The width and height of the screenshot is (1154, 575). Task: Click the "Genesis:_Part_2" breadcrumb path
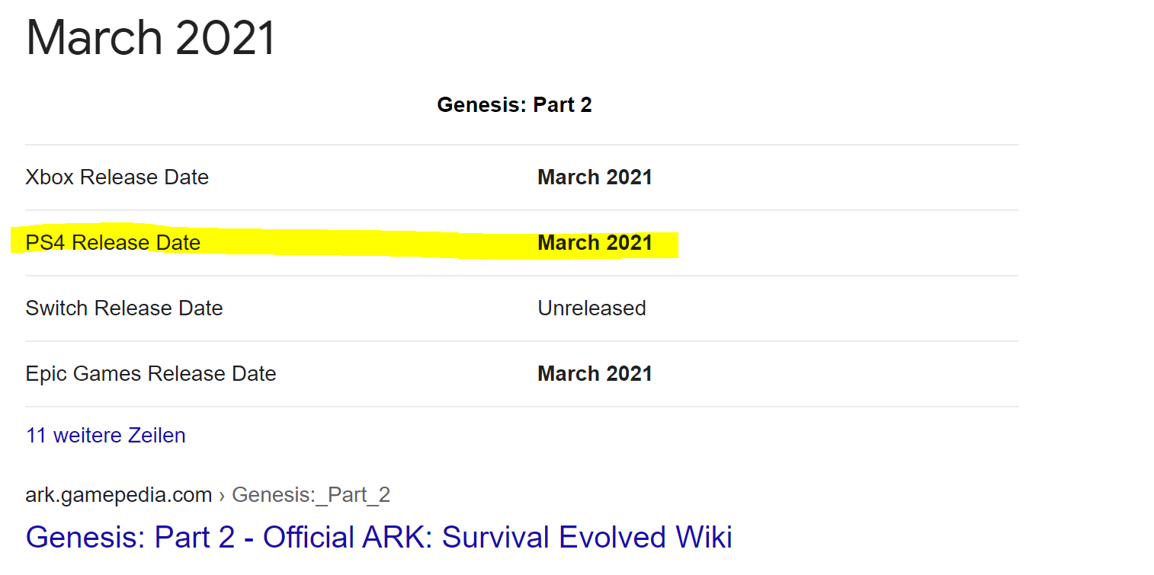(x=311, y=495)
